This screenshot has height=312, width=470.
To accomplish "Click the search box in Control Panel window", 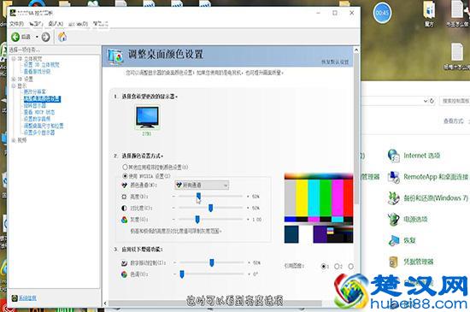I will (x=455, y=101).
